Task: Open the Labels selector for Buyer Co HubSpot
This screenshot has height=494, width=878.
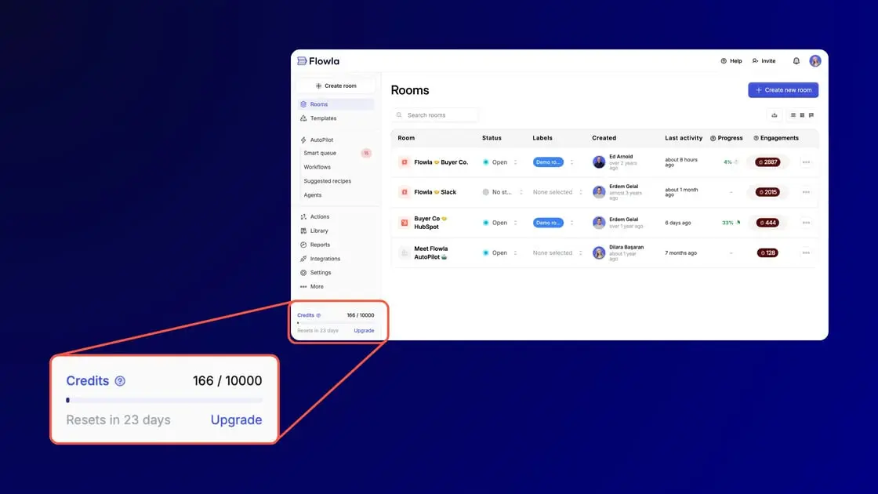Action: click(x=572, y=223)
